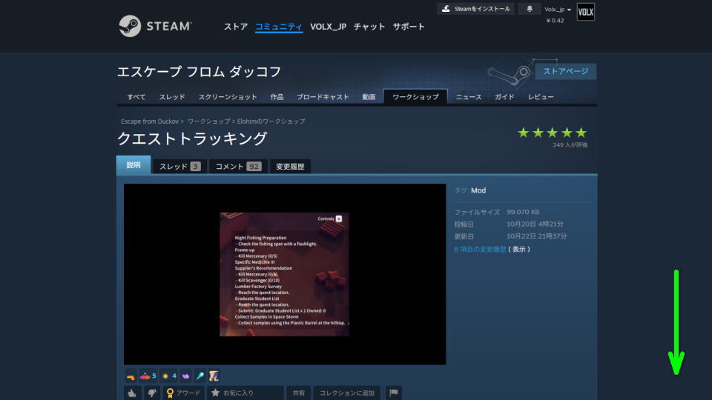Expand the change history via (表示)
712x400 pixels.
pos(520,249)
